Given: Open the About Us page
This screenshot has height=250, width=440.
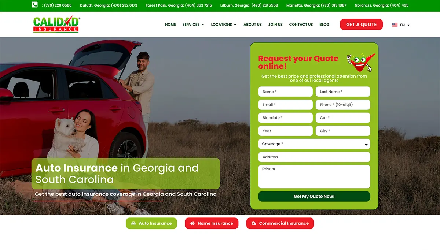Looking at the screenshot, I should coord(253,25).
